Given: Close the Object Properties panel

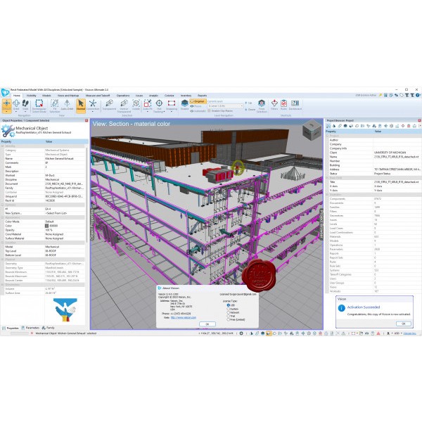Looking at the screenshot, I should 87,120.
